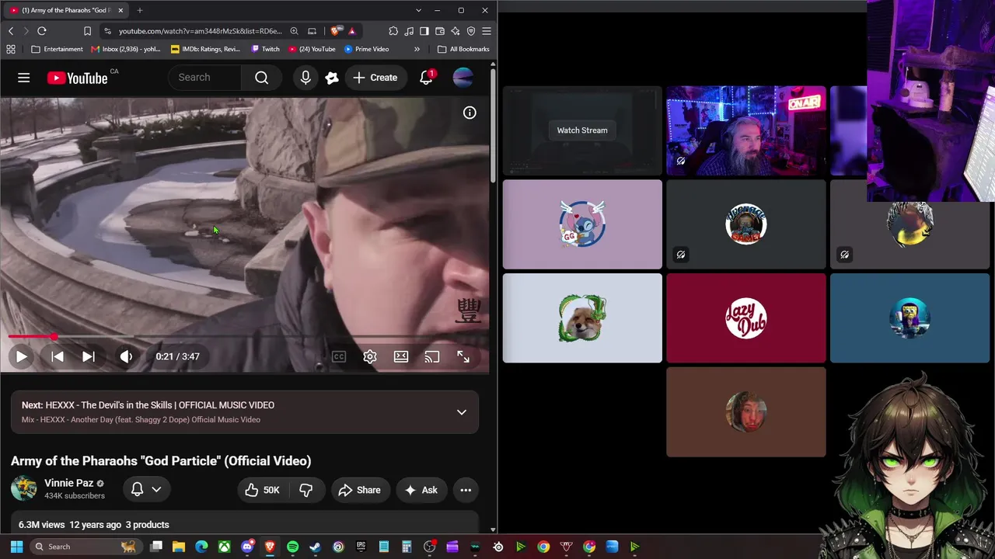Open the browser extensions puzzle icon

click(393, 31)
